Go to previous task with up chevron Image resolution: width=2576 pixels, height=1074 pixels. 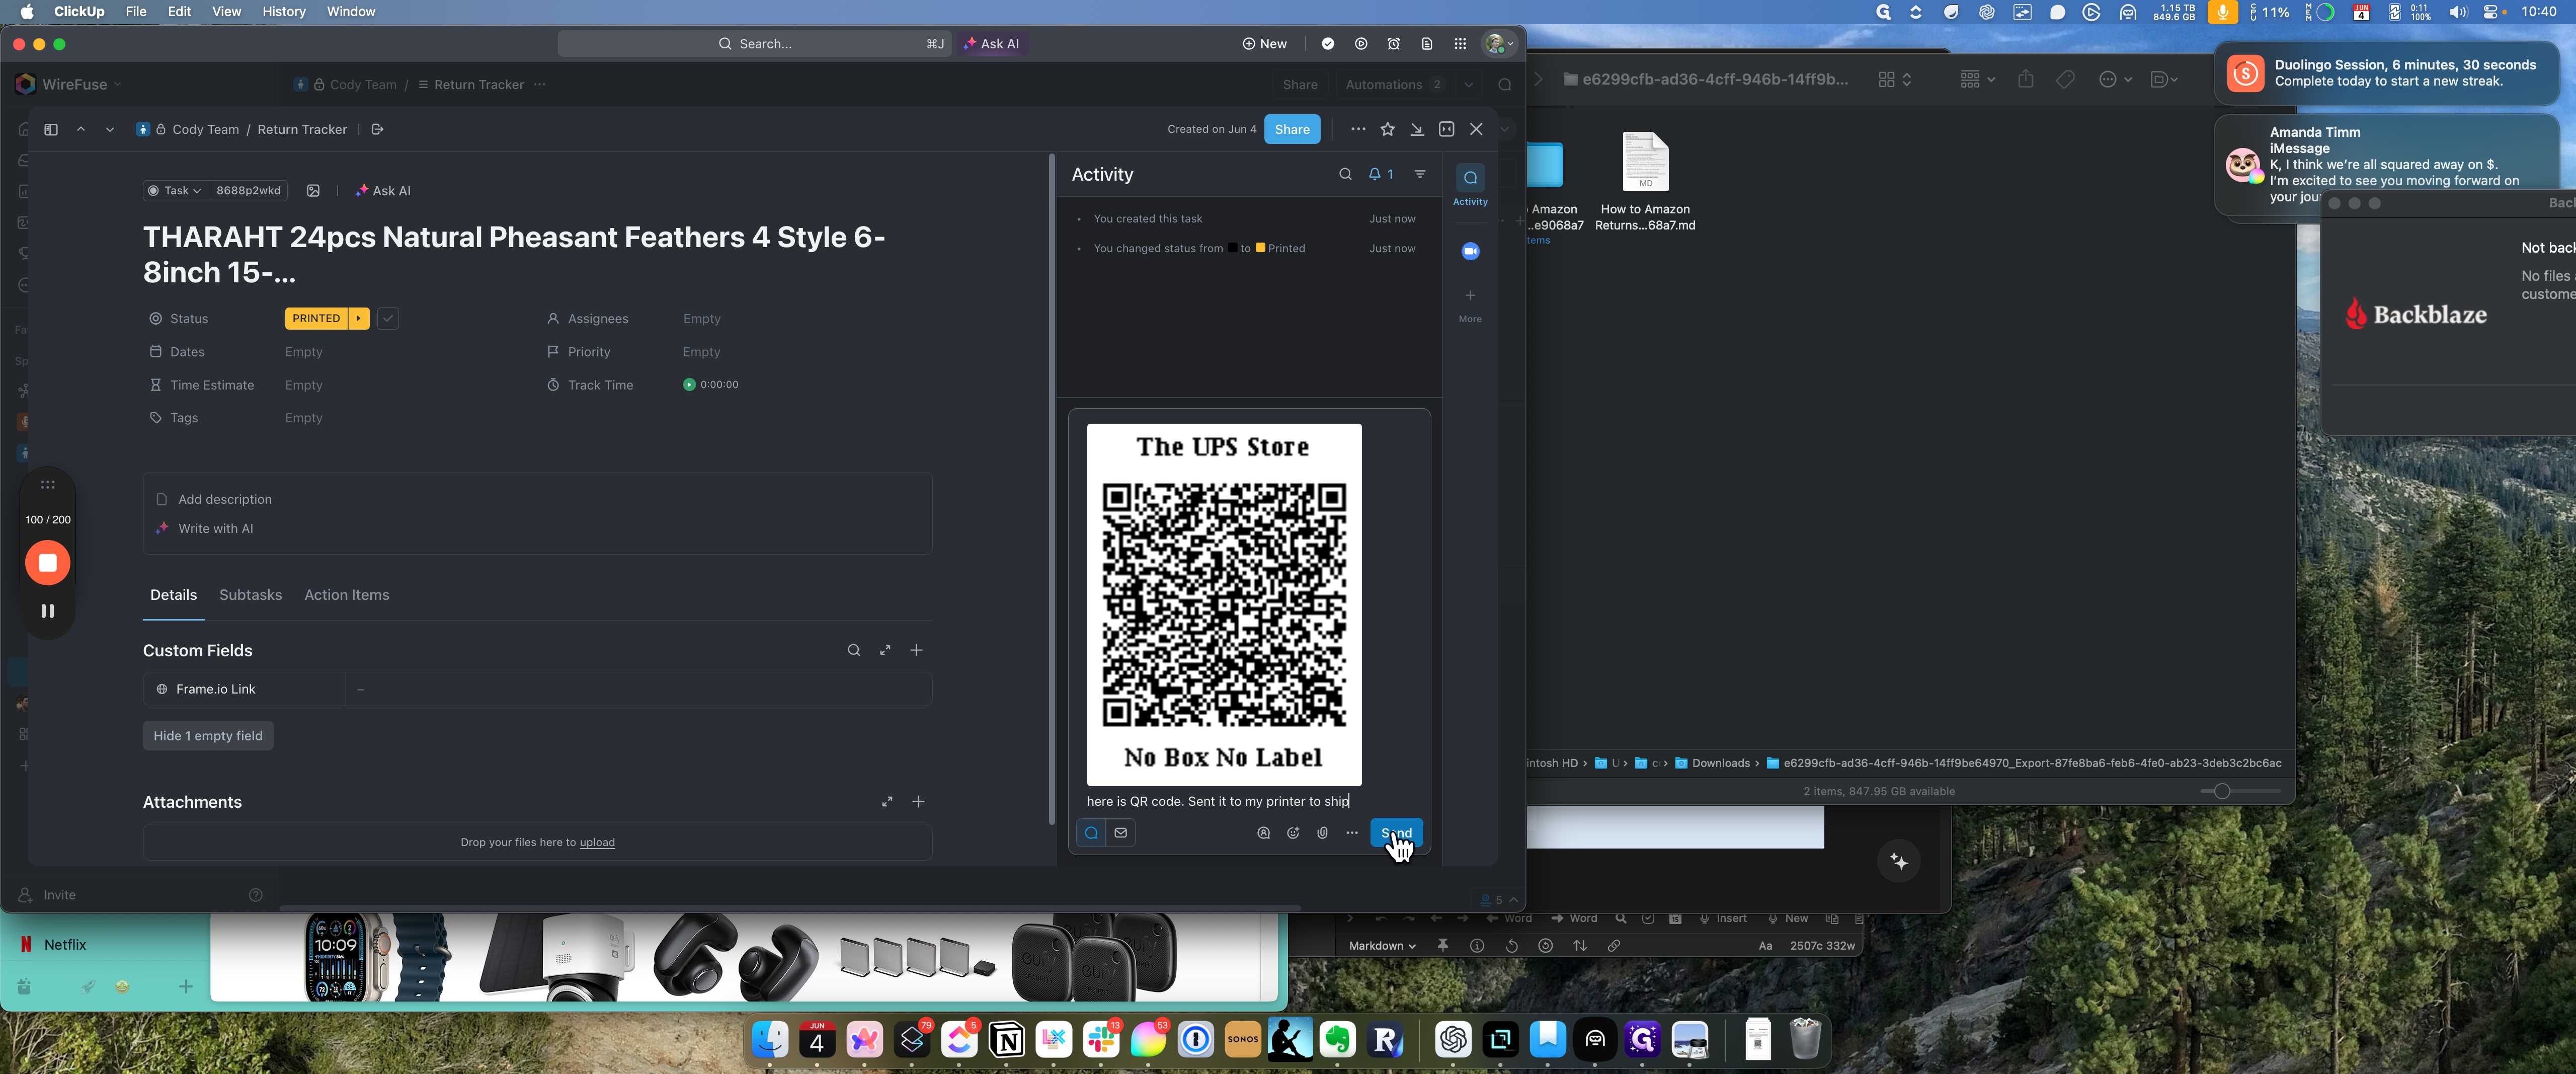tap(81, 129)
